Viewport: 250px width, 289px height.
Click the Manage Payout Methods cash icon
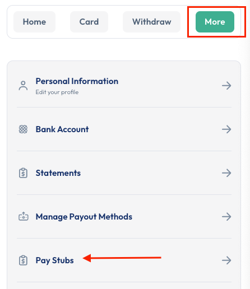pos(24,216)
